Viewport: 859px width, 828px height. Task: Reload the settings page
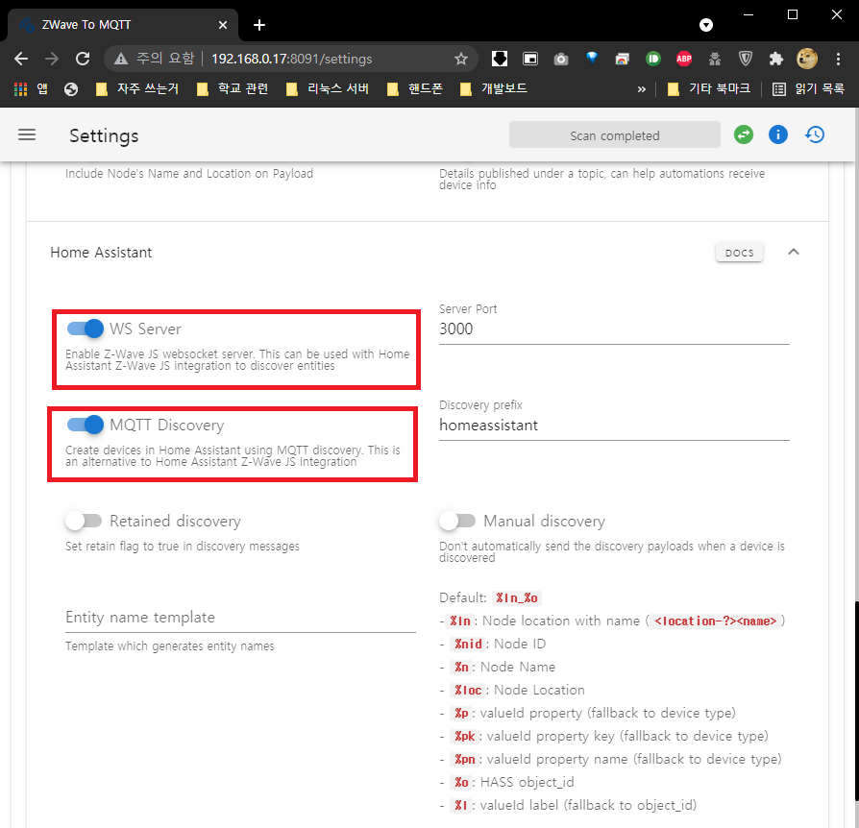83,59
